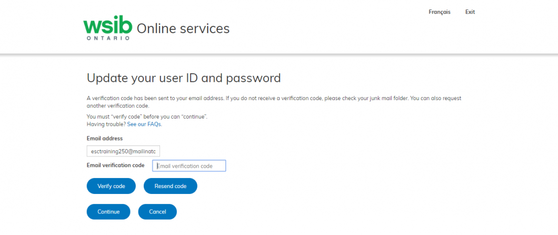The image size is (558, 235).
Task: Click the Continue button
Action: (108, 212)
